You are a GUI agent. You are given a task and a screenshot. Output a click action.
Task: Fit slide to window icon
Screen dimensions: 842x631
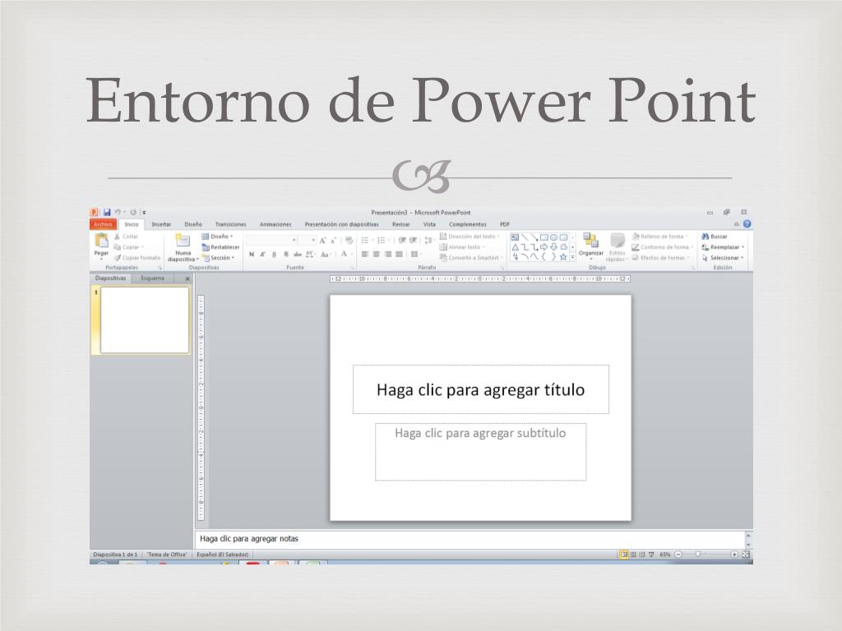[746, 555]
